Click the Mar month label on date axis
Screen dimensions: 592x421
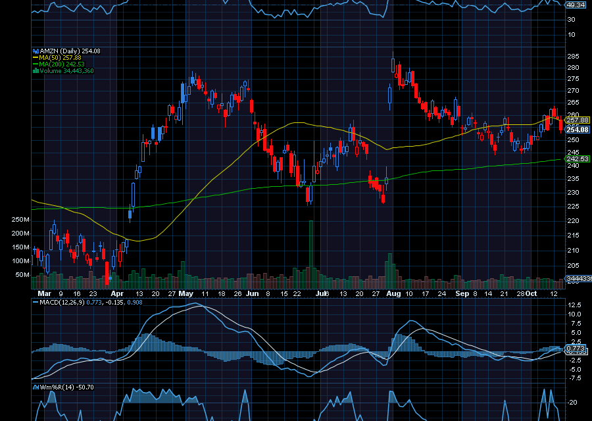(x=44, y=294)
